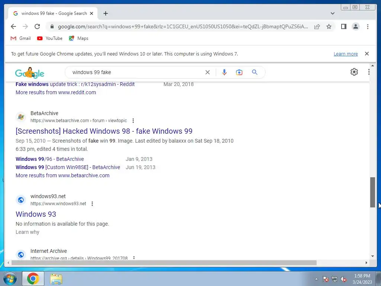
Task: Click the date 'Mar 20, 2018'
Action: point(179,84)
